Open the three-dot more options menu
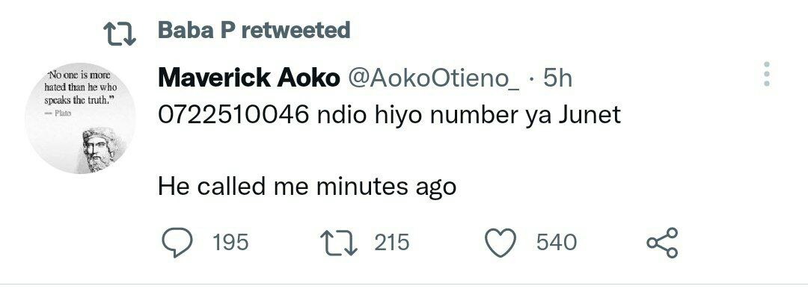The image size is (808, 289). (767, 74)
